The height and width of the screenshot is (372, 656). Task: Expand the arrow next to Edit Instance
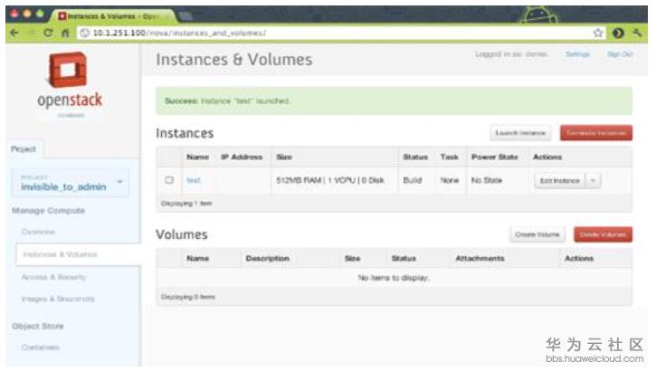coord(593,181)
